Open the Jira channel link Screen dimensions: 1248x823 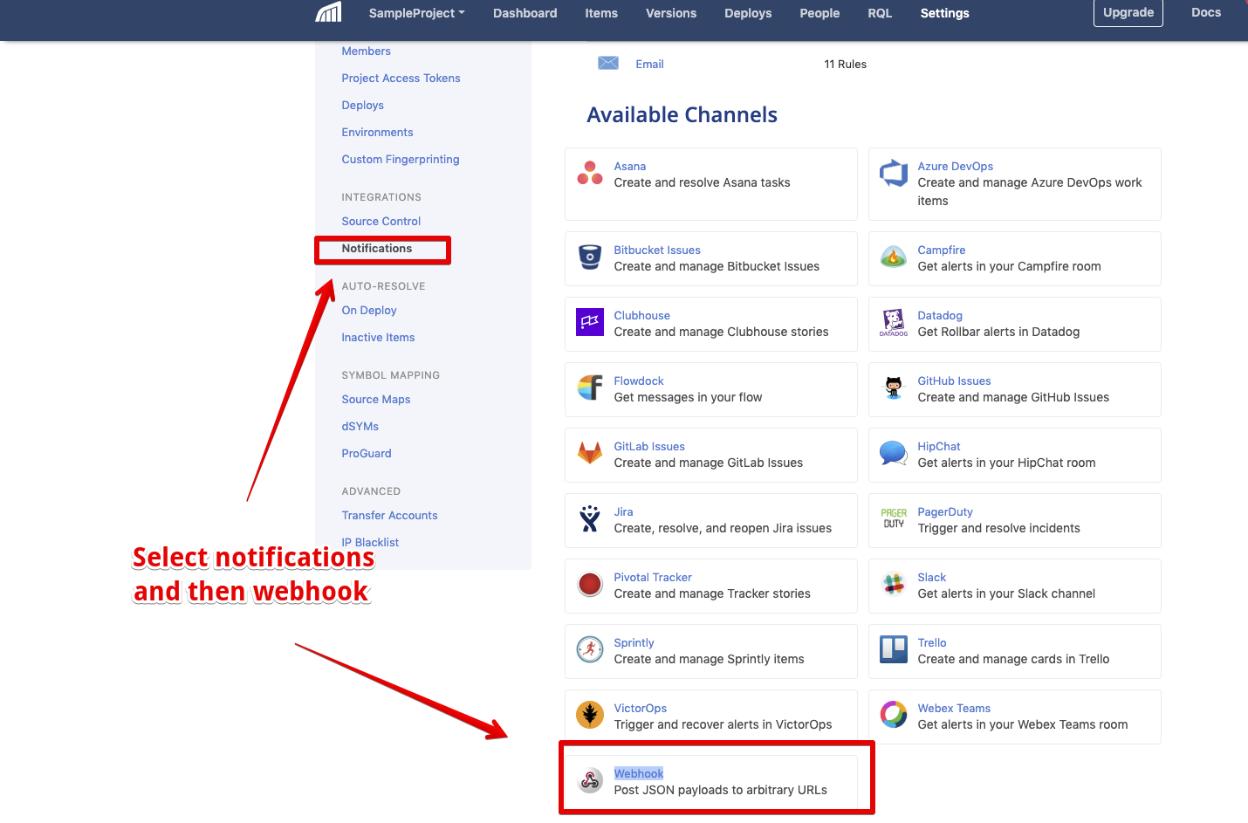click(x=623, y=512)
